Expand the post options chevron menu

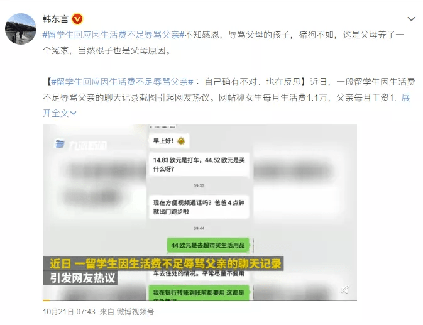(x=411, y=19)
